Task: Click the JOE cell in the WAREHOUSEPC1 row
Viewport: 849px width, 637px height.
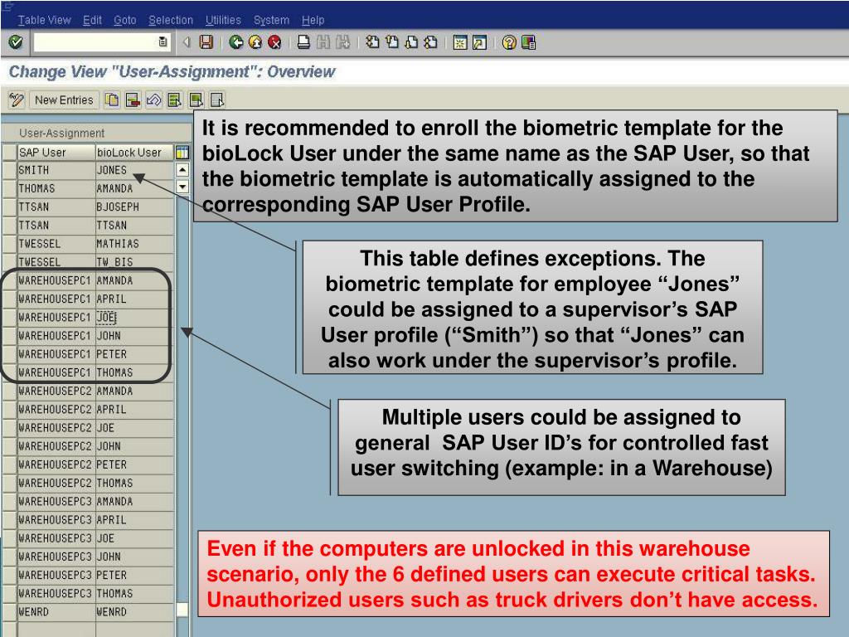Action: [134, 318]
